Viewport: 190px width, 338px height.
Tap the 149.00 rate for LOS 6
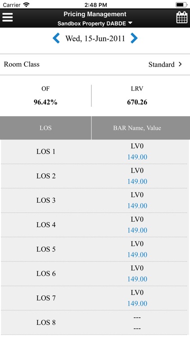pos(137,279)
